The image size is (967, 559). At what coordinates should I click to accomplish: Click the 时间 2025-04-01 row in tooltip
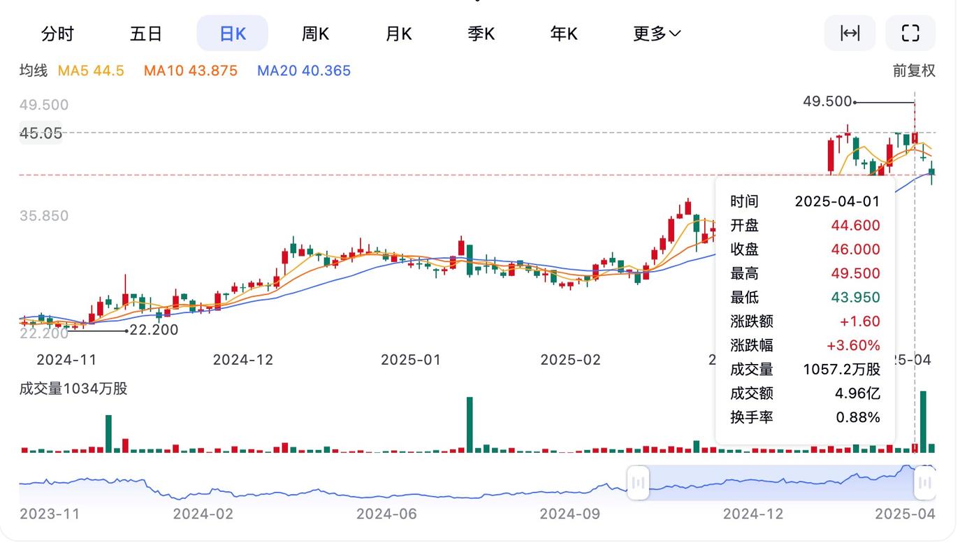(805, 201)
